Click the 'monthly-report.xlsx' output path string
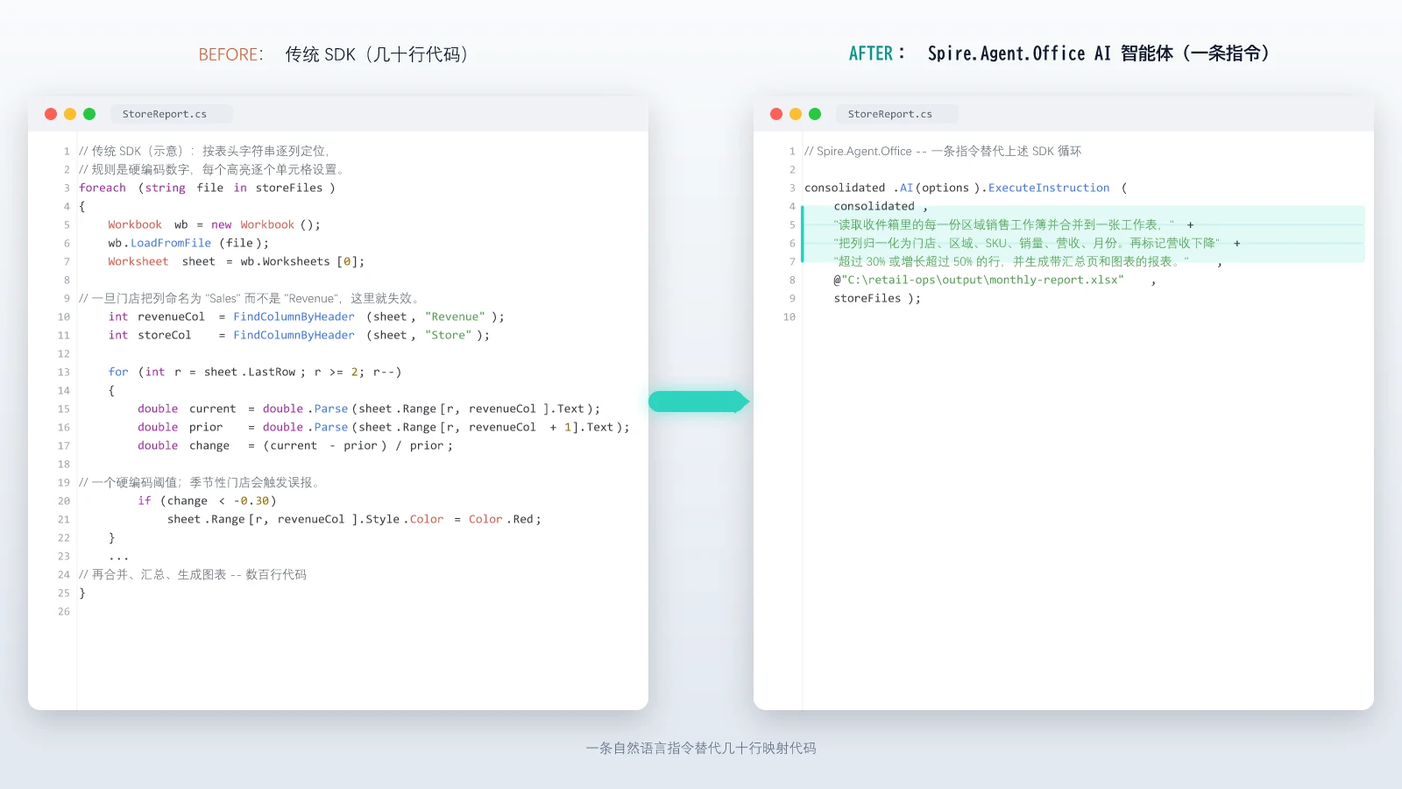The width and height of the screenshot is (1402, 789). [979, 280]
